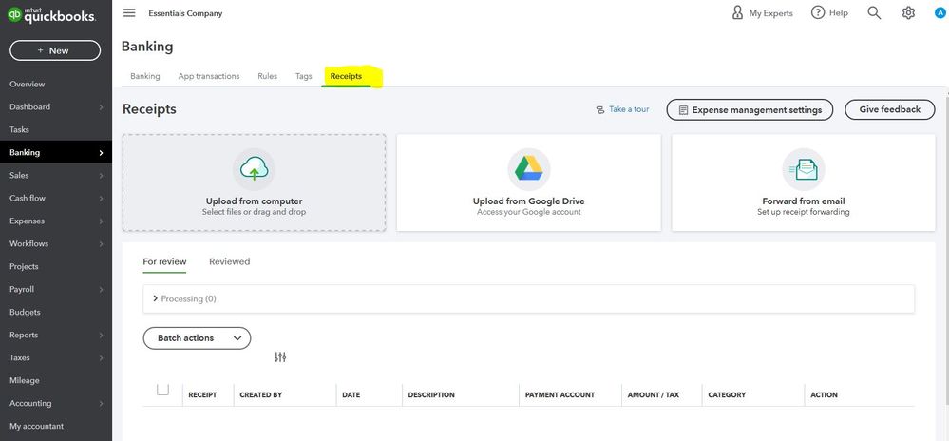Switch to the Reviewed tab
The width and height of the screenshot is (949, 441).
229,261
